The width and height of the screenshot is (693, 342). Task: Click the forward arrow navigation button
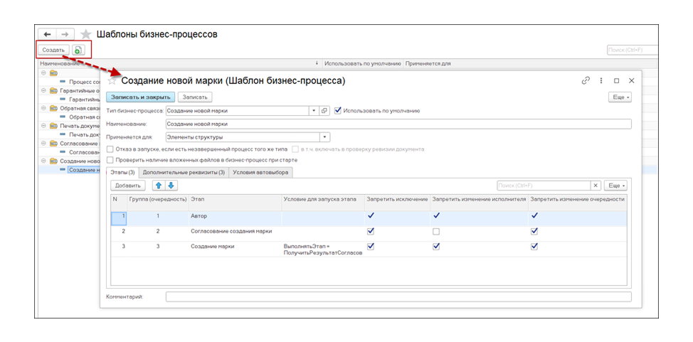[x=65, y=34]
